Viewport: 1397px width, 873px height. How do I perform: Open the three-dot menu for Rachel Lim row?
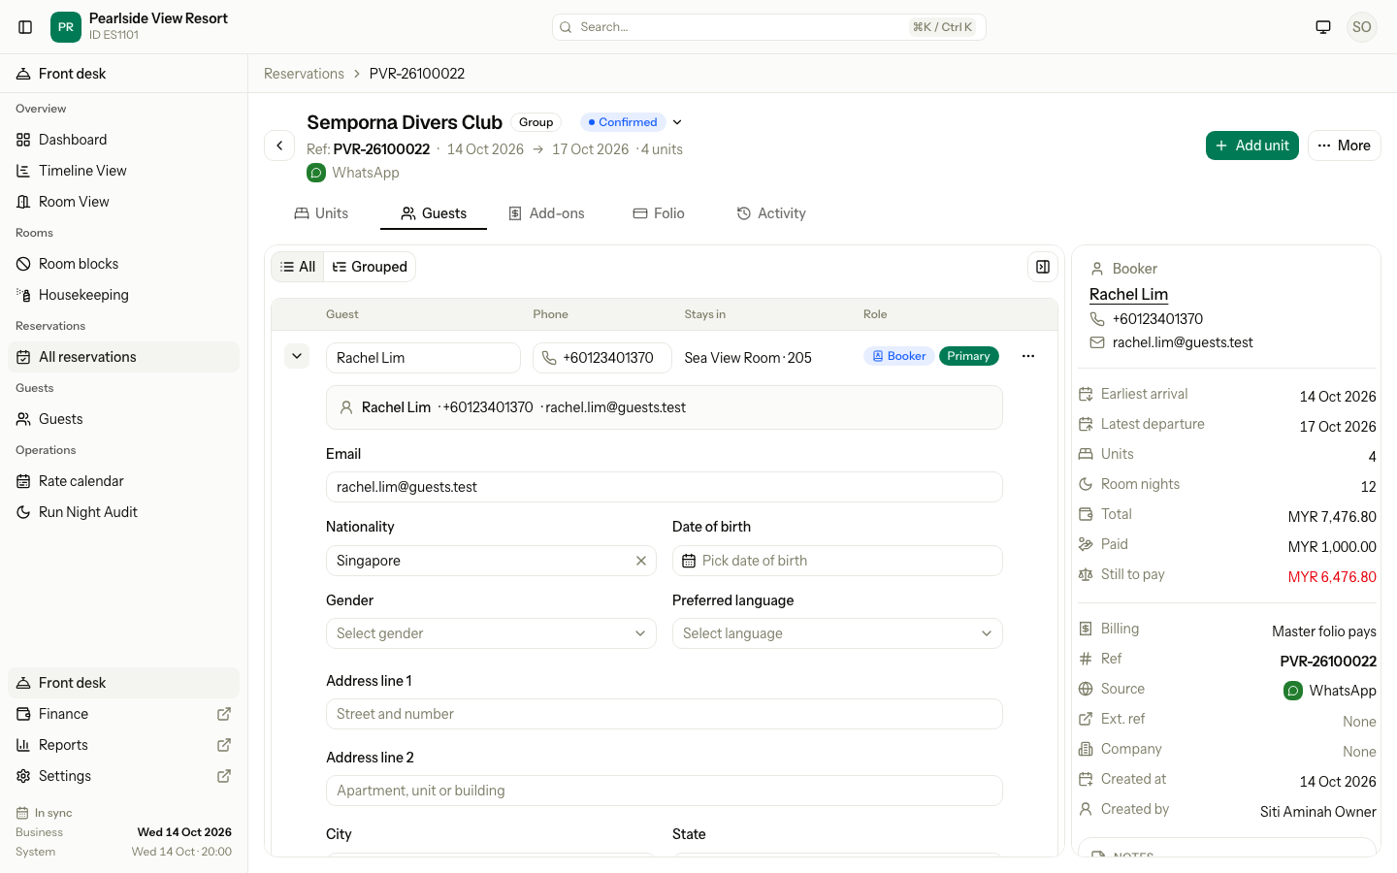[x=1028, y=356]
